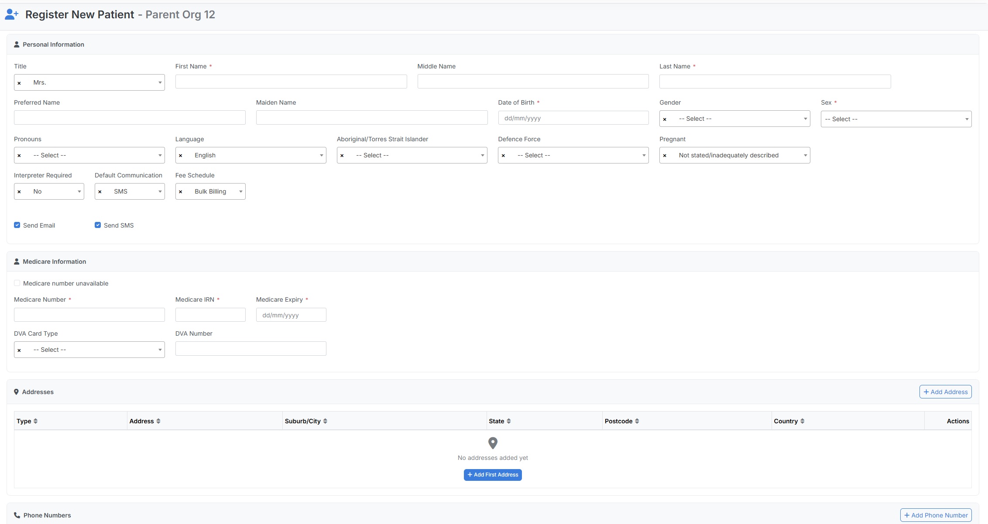Image resolution: width=988 pixels, height=524 pixels.
Task: Expand the DVA Card Type dropdown
Action: tap(89, 350)
